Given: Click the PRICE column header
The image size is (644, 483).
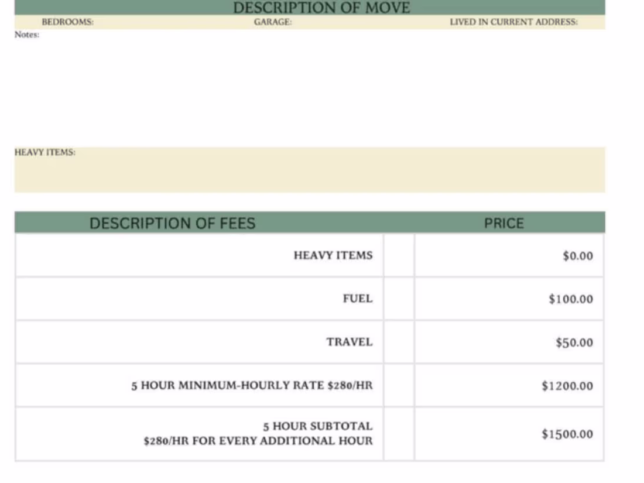Looking at the screenshot, I should pos(504,223).
